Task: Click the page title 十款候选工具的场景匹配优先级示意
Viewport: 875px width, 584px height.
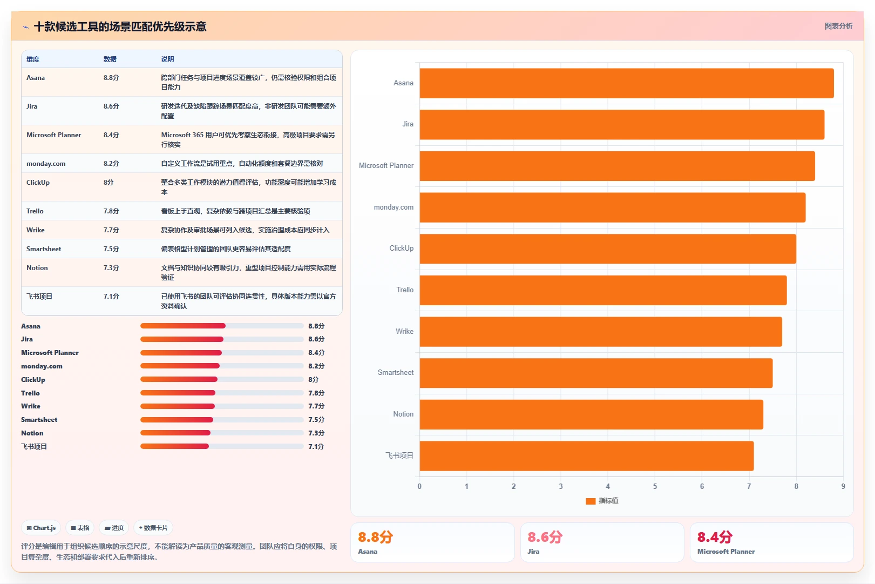Action: tap(120, 27)
